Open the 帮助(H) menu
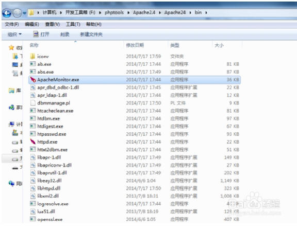Image resolution: width=297 pixels, height=230 pixels. tap(94, 24)
